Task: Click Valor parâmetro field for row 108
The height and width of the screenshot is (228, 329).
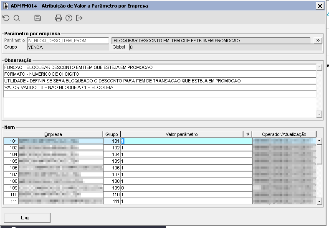Action: 186,181
